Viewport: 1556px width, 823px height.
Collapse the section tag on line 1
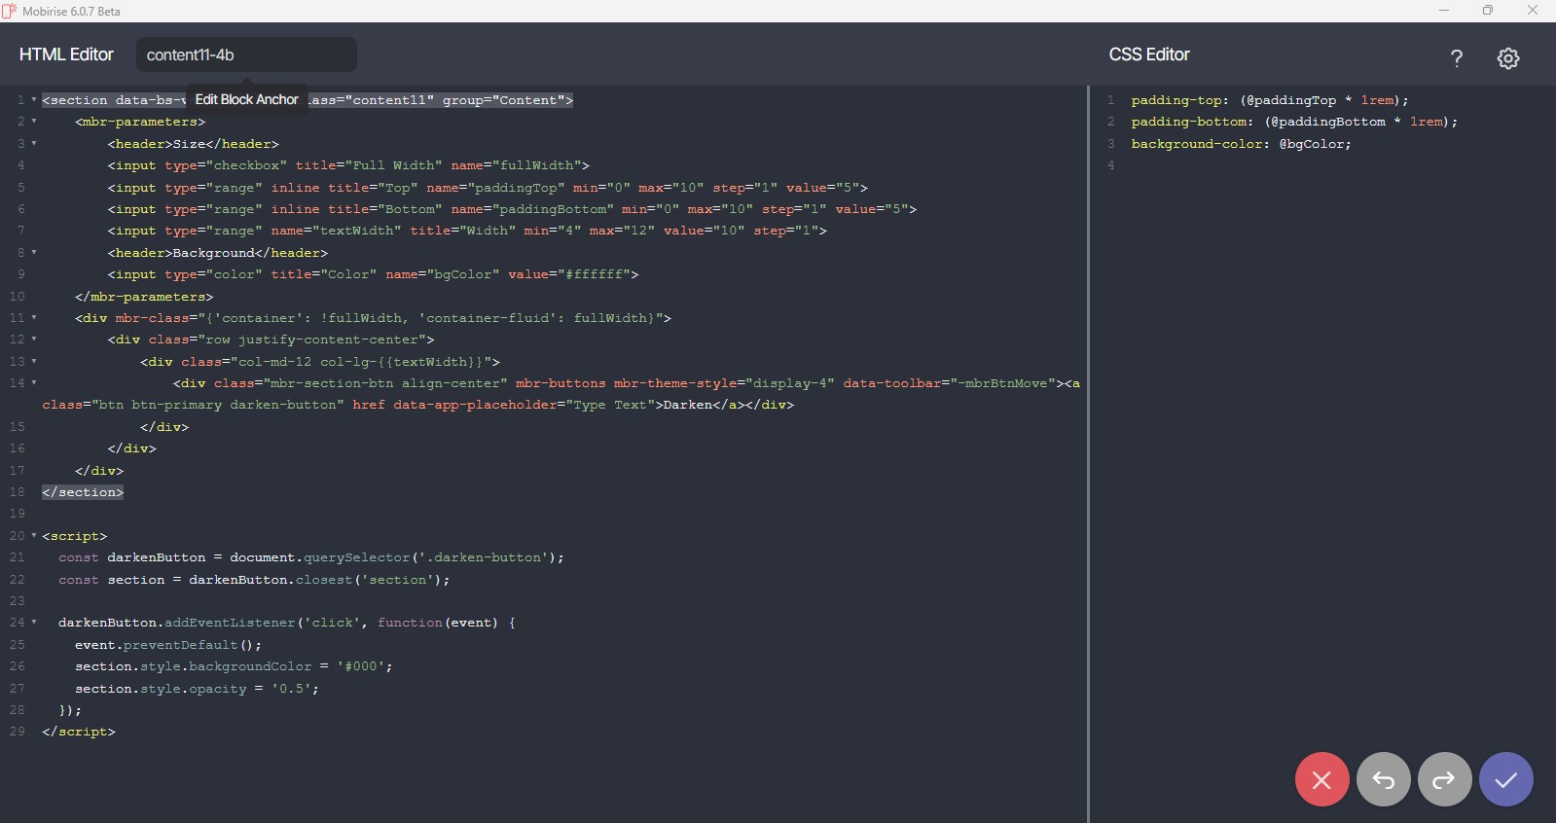pos(34,100)
